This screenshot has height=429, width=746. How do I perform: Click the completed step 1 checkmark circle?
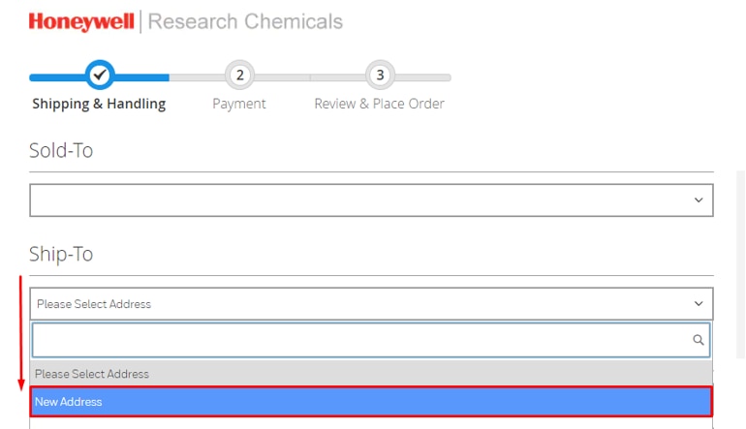click(x=100, y=75)
